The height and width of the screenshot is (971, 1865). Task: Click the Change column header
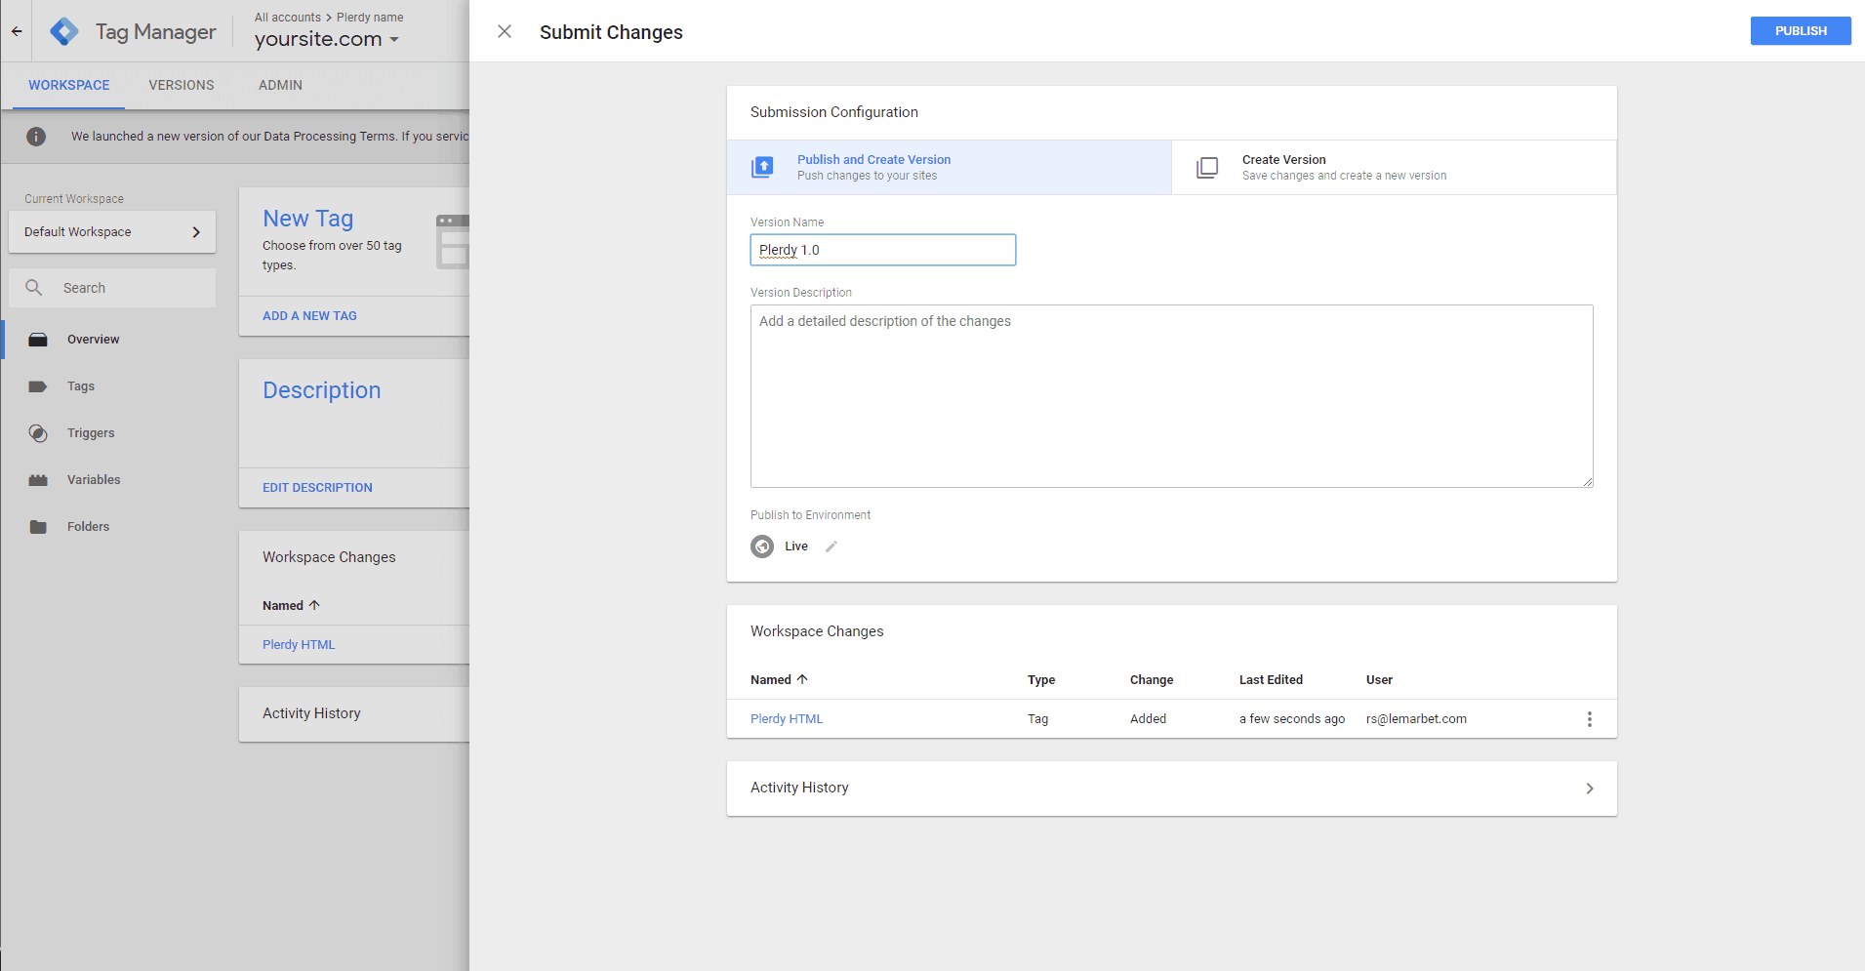pyautogui.click(x=1152, y=680)
